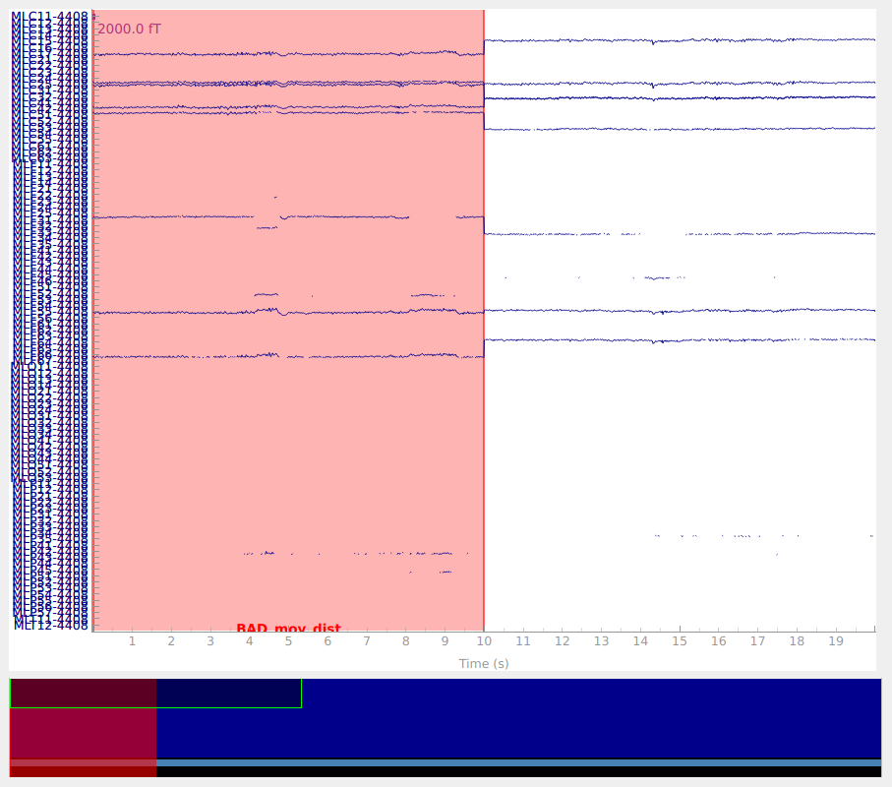This screenshot has width=892, height=787.
Task: Click the BAD_mov_dist annotation label
Action: pyautogui.click(x=288, y=628)
